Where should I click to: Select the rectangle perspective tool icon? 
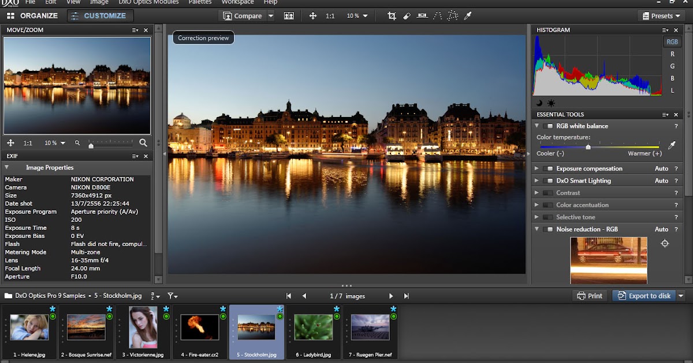coord(453,16)
